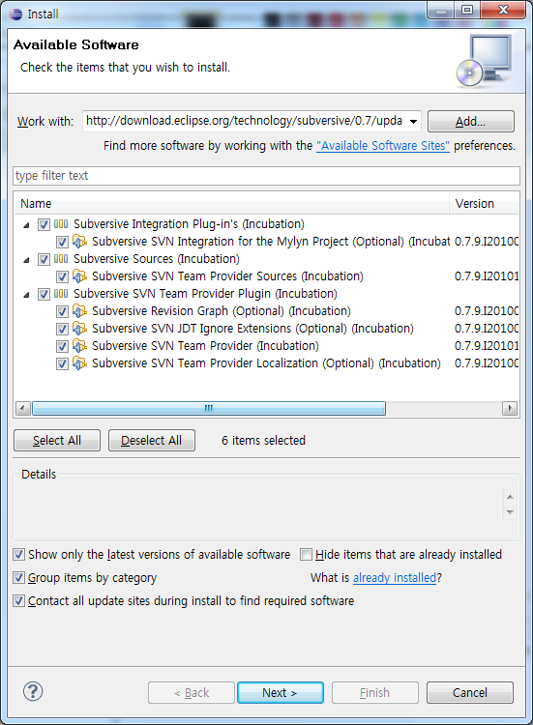Click the Work with URL text field
This screenshot has width=533, height=725.
click(x=245, y=121)
